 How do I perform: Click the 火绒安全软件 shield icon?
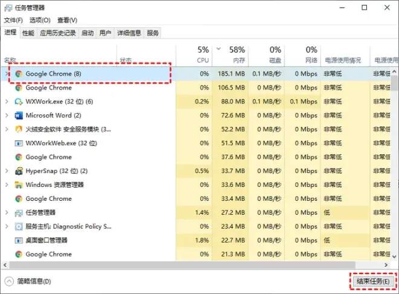[x=19, y=129]
